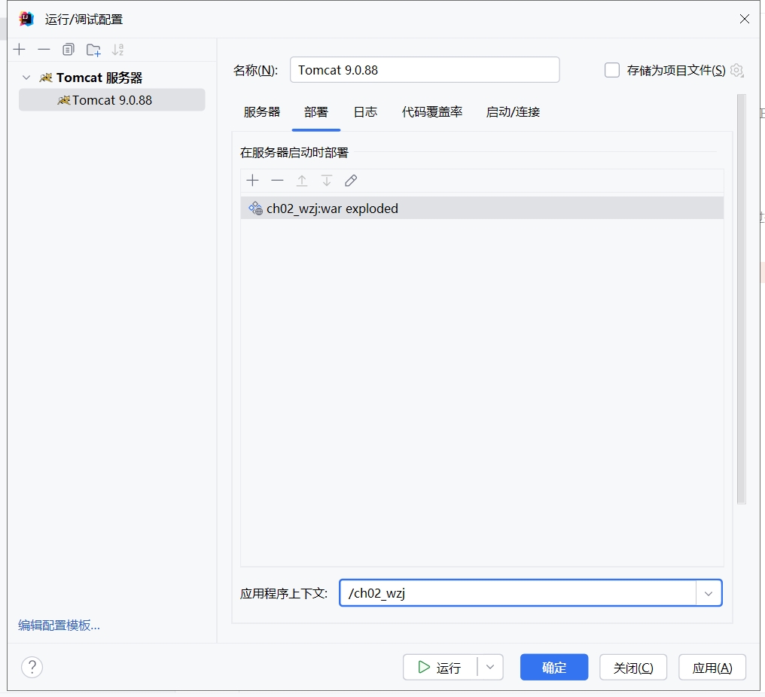Add a deployment artifact
Image resolution: width=765 pixels, height=697 pixels.
[x=253, y=181]
